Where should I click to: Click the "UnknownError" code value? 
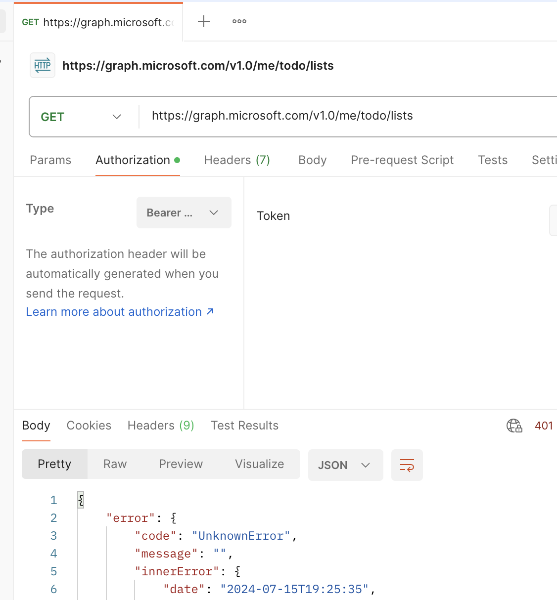coord(241,536)
